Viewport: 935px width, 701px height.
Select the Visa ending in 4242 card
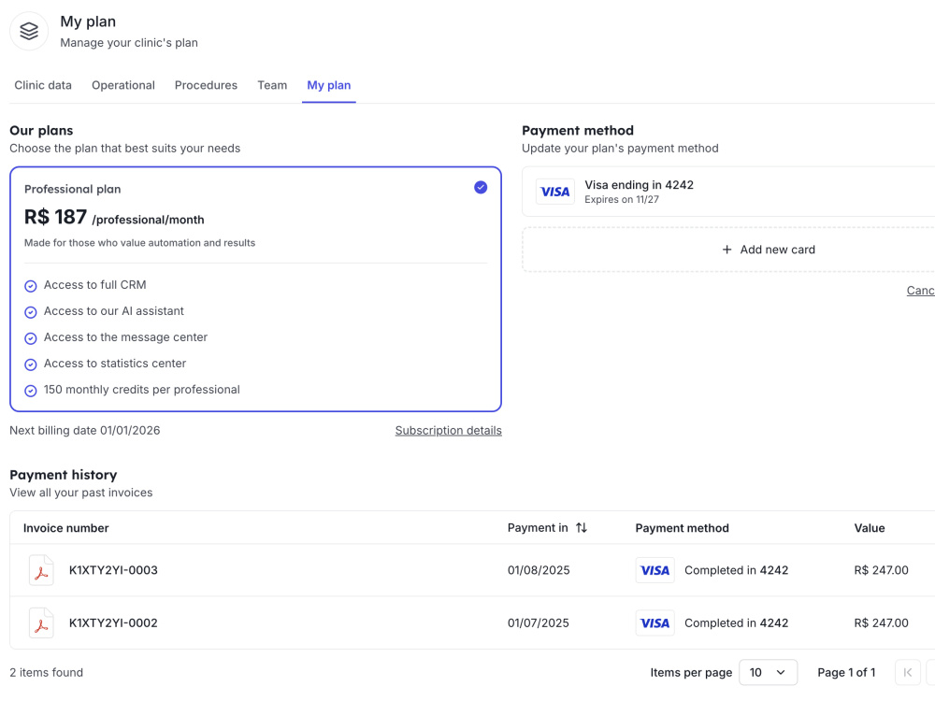click(x=728, y=192)
